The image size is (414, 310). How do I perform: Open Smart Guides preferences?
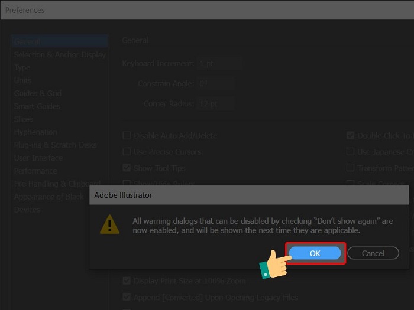(37, 106)
